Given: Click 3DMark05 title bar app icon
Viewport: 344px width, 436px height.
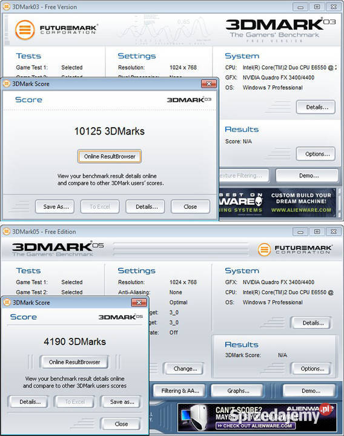Looking at the screenshot, I should (7, 231).
